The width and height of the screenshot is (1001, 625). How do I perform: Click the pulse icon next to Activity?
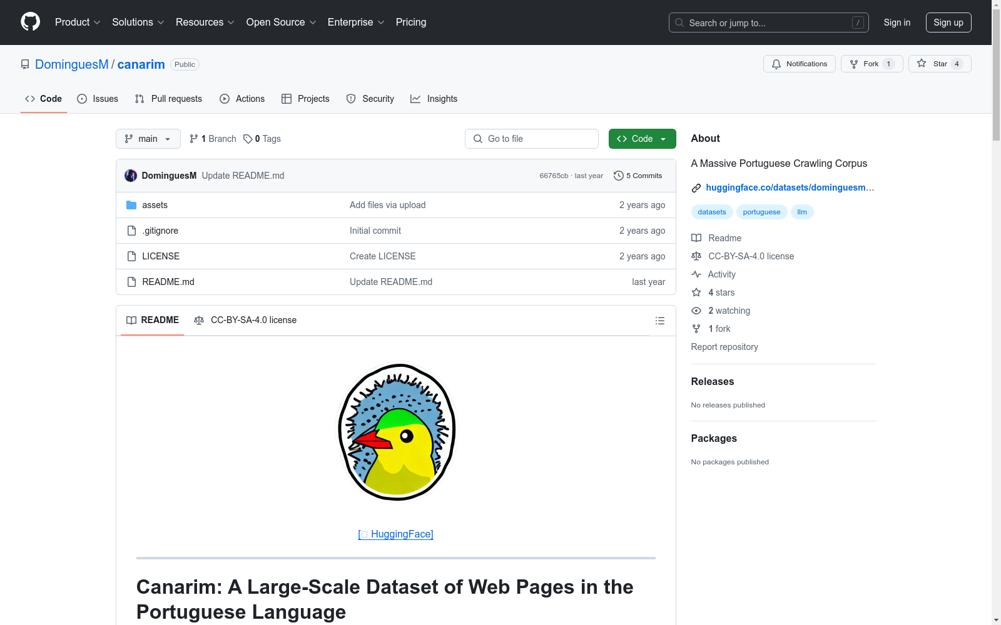696,274
